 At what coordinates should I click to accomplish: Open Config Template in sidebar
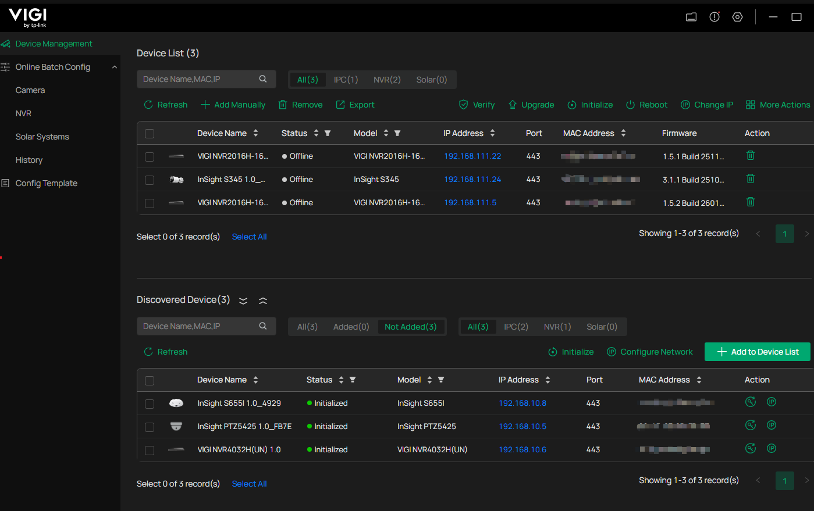click(x=47, y=183)
